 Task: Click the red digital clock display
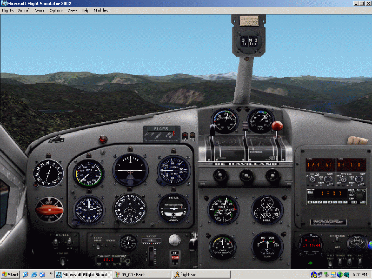point(311,244)
